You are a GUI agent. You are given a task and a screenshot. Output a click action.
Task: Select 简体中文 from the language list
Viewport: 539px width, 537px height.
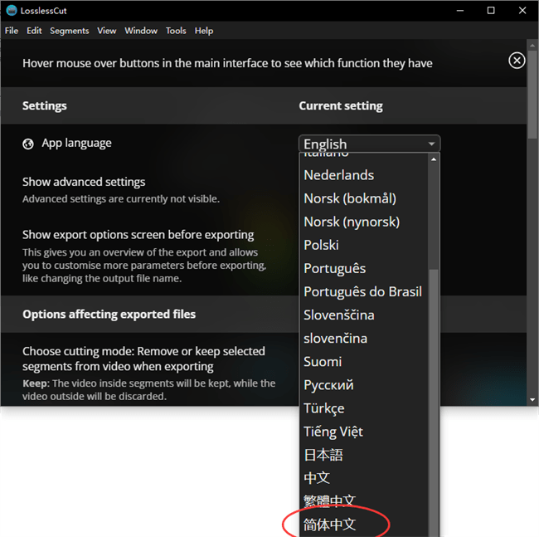click(330, 525)
